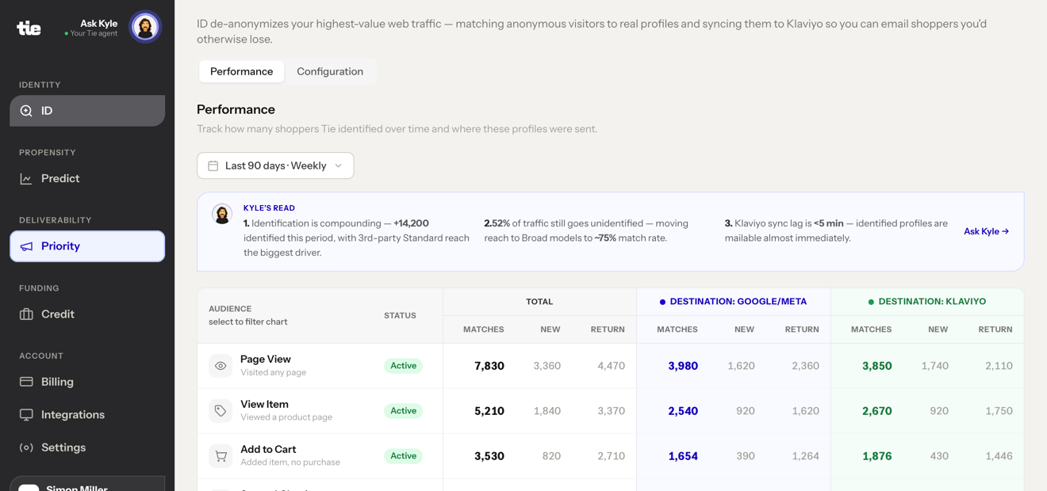Click the Performance section heading
1047x491 pixels.
tap(236, 109)
